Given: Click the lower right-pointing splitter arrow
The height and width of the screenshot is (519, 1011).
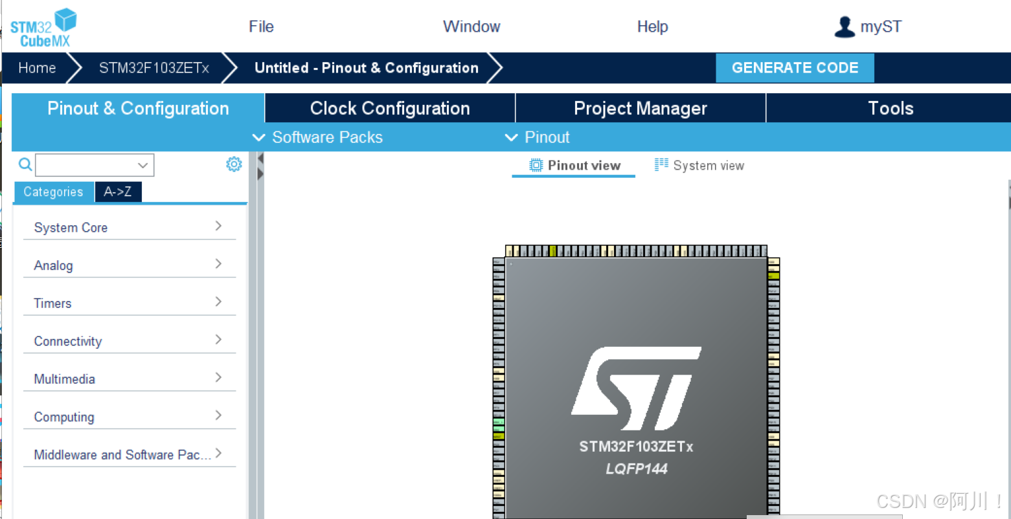Looking at the screenshot, I should pos(260,174).
